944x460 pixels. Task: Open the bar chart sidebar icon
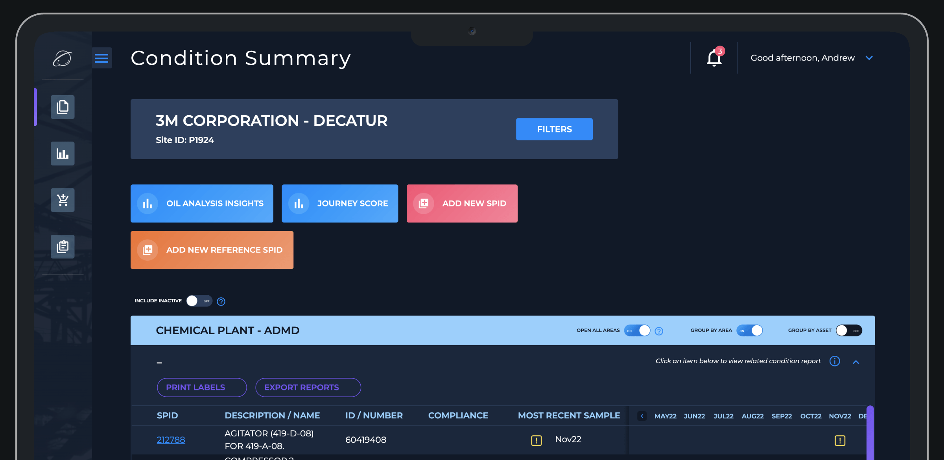click(63, 153)
